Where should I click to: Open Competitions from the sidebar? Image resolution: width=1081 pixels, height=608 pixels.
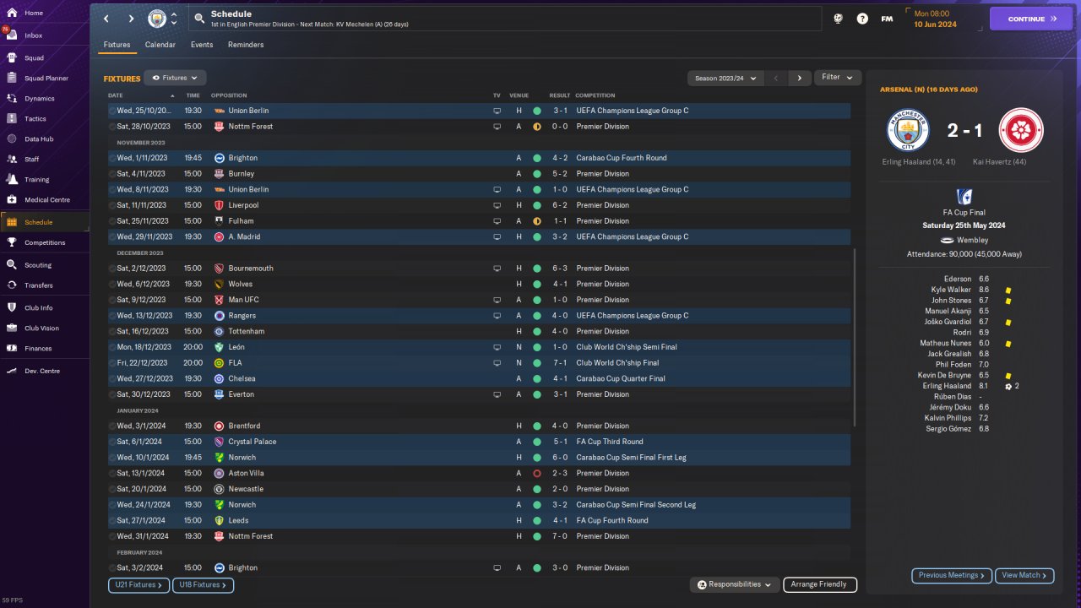[x=44, y=242]
